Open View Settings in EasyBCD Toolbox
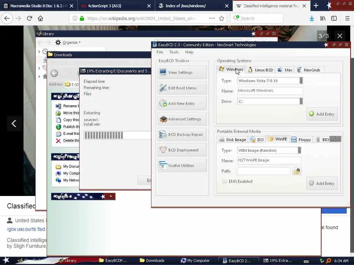 coord(182,72)
